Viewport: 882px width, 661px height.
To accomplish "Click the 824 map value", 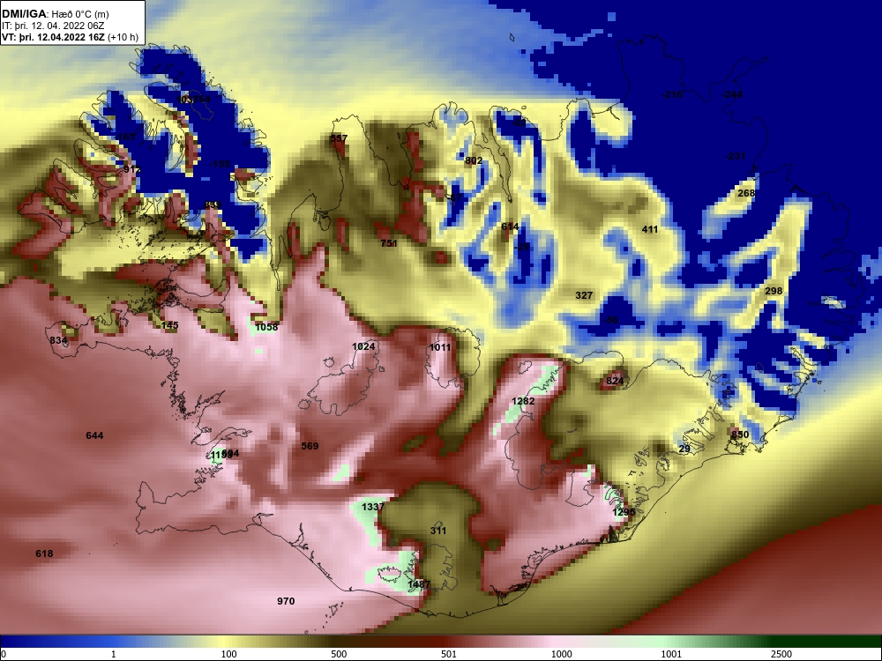I will click(x=615, y=381).
